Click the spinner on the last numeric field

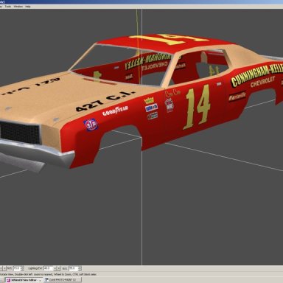[x=80, y=268]
